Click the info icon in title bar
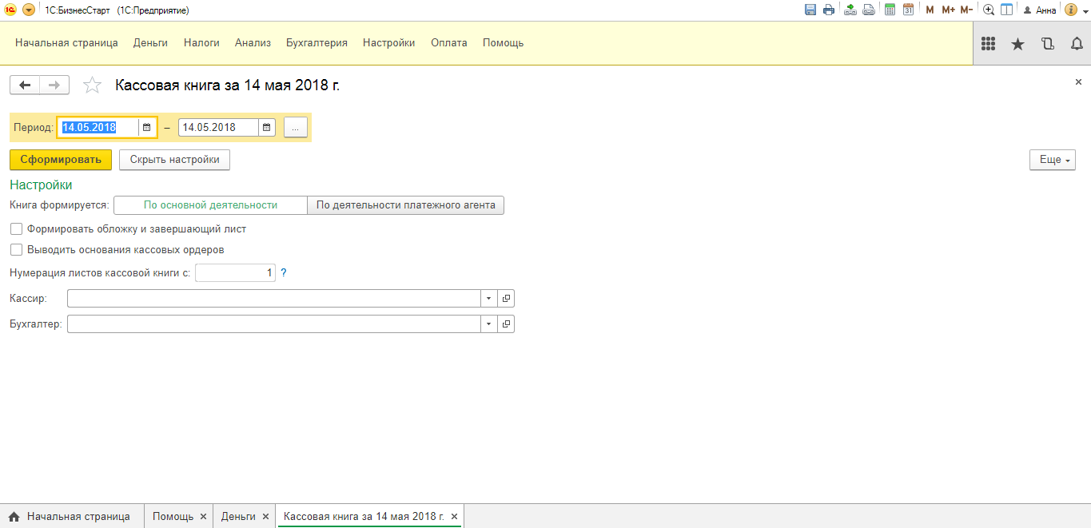 point(1070,10)
